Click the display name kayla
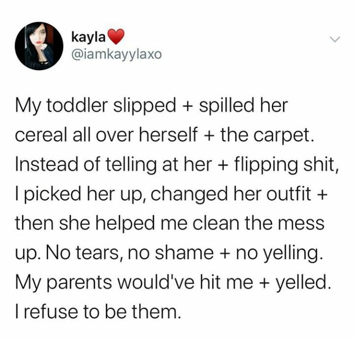This screenshot has height=340, width=354. click(88, 37)
